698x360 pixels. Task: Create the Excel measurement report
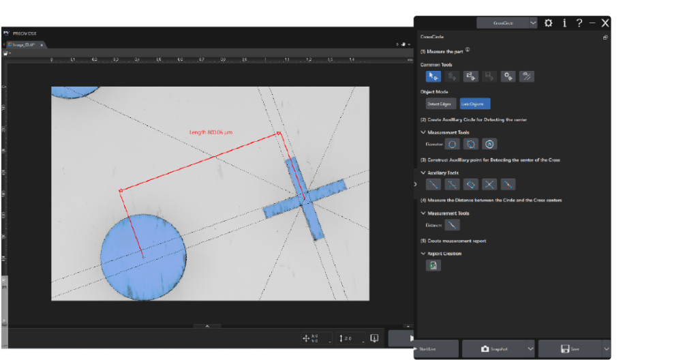(433, 265)
